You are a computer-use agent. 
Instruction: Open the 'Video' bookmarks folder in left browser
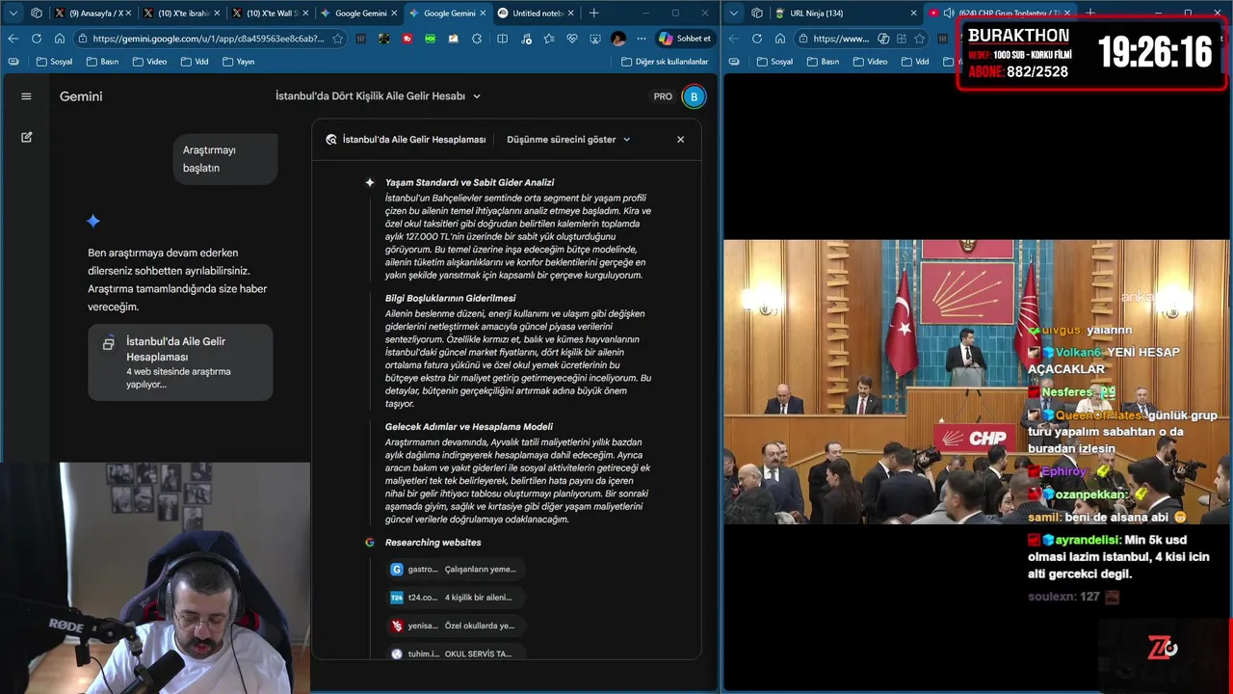pos(149,62)
